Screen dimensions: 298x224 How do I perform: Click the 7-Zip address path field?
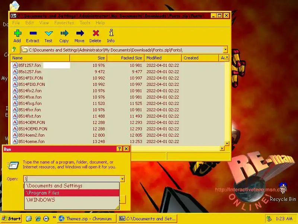coord(122,50)
